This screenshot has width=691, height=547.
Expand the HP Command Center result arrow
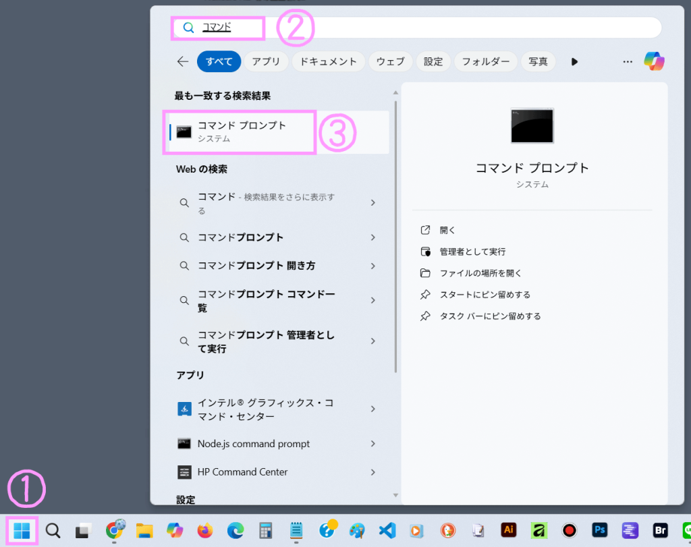(373, 472)
